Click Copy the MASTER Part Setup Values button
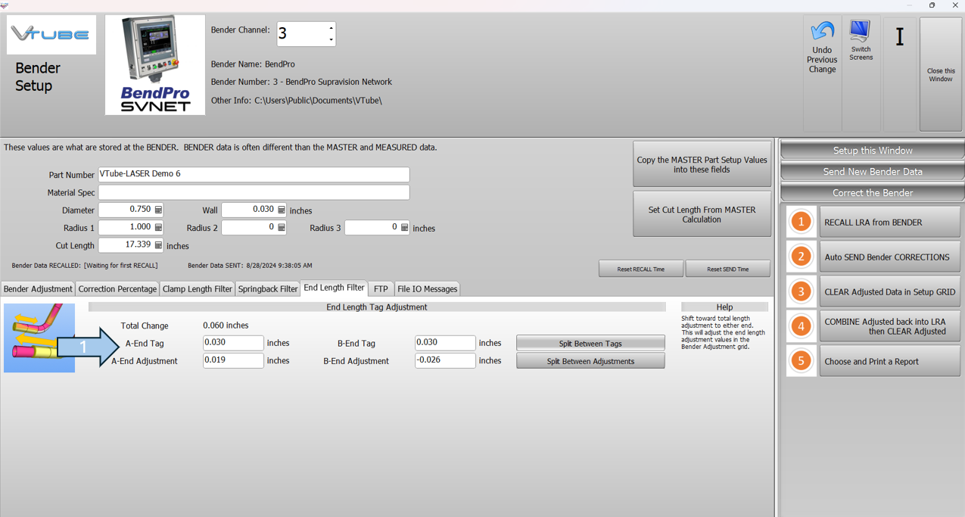965x517 pixels. point(702,164)
